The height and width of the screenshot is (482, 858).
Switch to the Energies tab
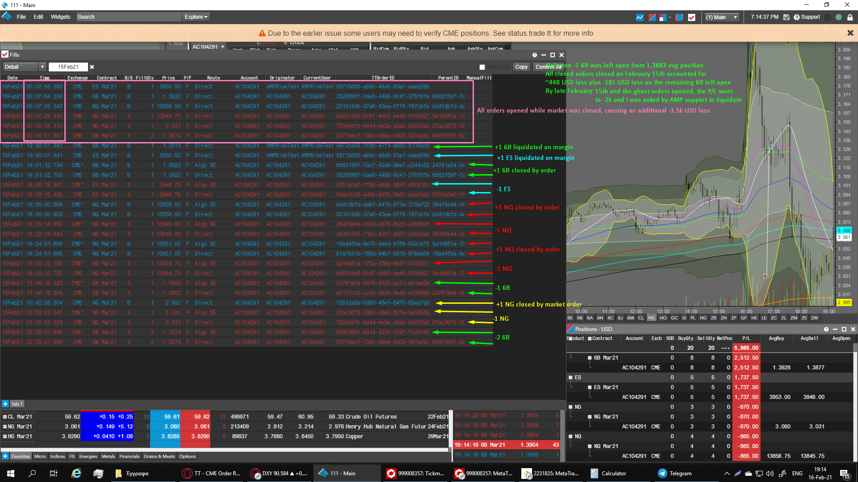pos(88,456)
